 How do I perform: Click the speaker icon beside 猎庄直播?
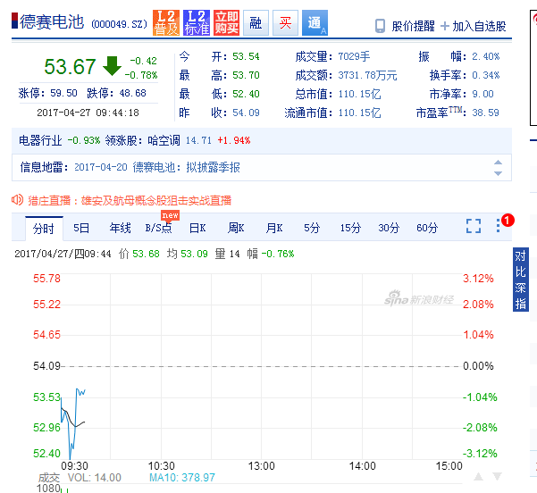pos(17,199)
